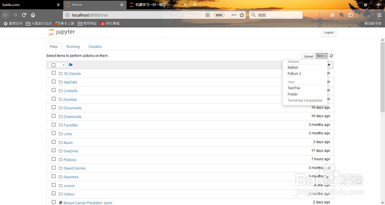Go to browser home page icon
The image size is (385, 205).
[x=33, y=15]
